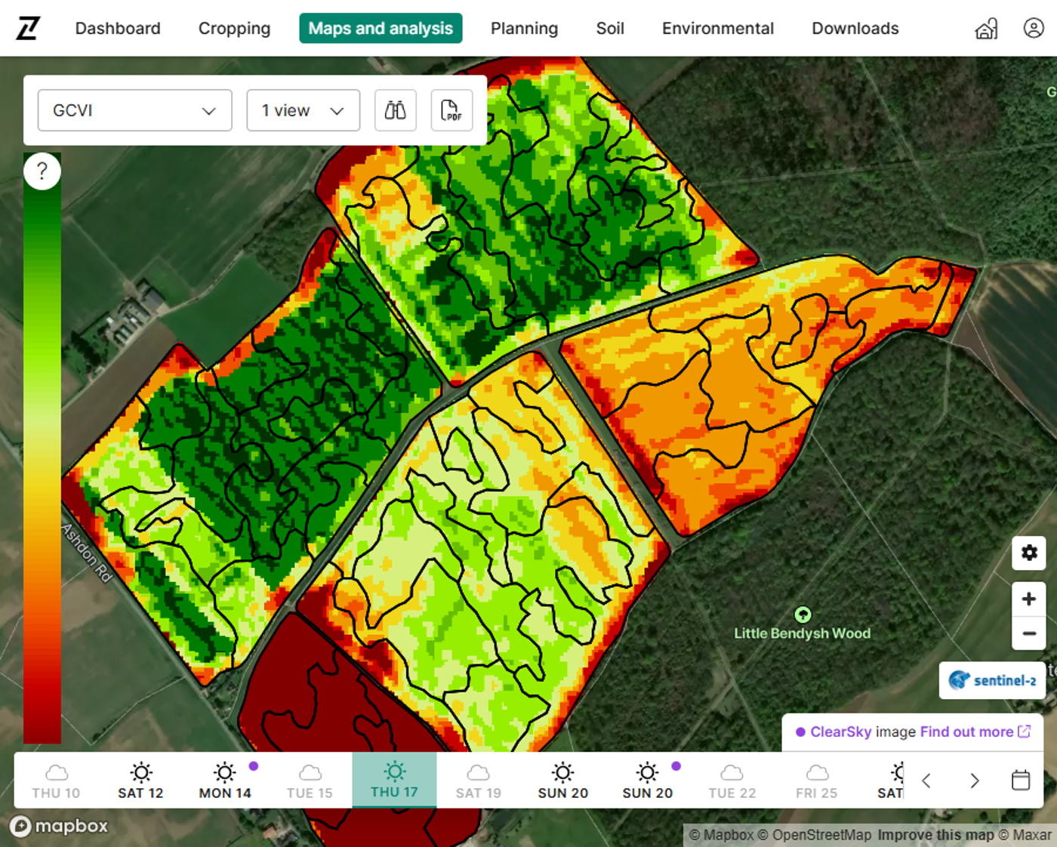Select the SAT 12 image date
The height and width of the screenshot is (847, 1057).
(x=140, y=781)
